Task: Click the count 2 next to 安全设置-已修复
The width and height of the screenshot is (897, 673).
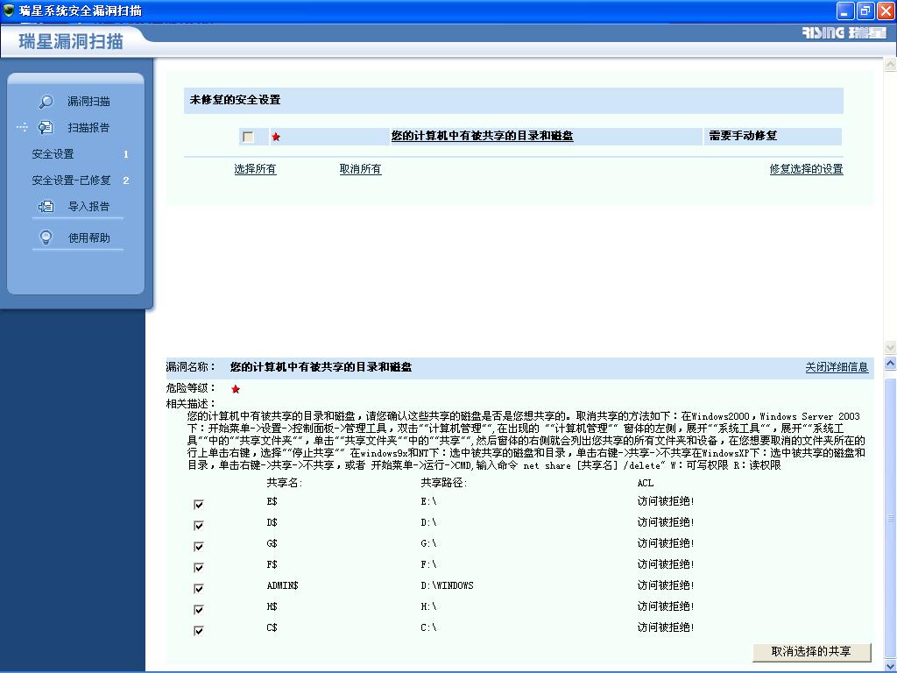Action: pos(126,181)
